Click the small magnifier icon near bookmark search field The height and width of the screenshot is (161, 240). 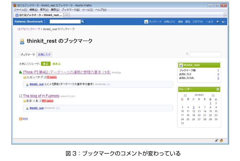(x=187, y=54)
